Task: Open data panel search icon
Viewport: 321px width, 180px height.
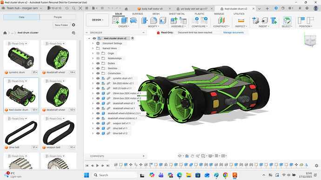Action: pos(74,8)
